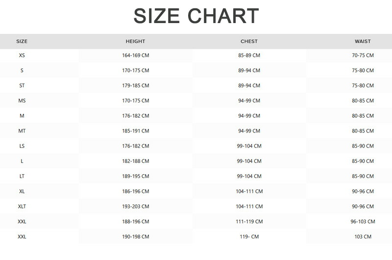Screen dimensions: 392x260
Task: Click the WAIST column header
Action: click(x=363, y=42)
